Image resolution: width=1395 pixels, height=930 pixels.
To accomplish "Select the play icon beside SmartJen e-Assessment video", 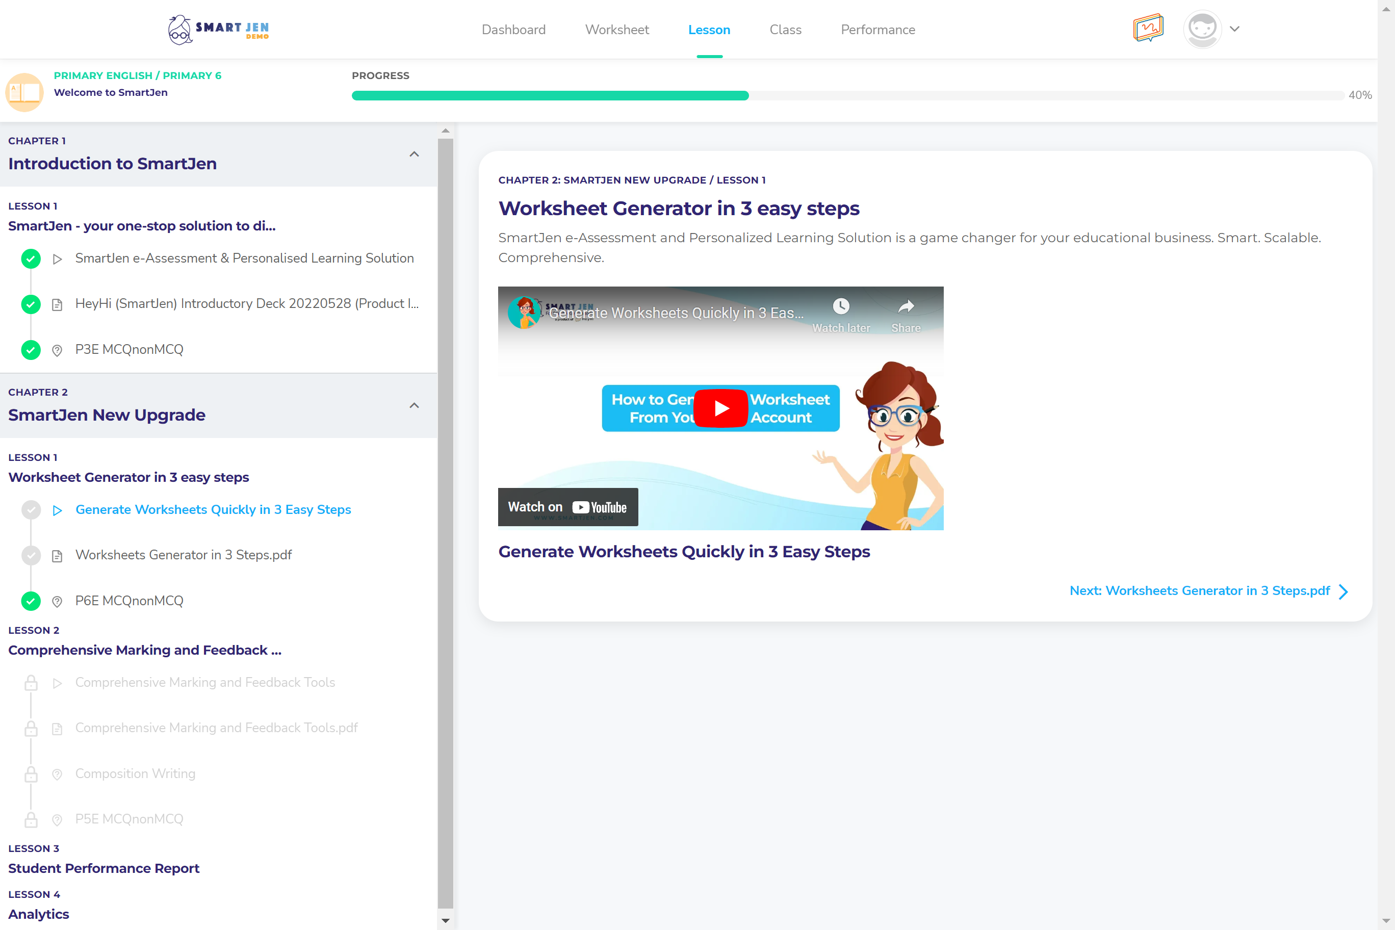I will coord(57,259).
